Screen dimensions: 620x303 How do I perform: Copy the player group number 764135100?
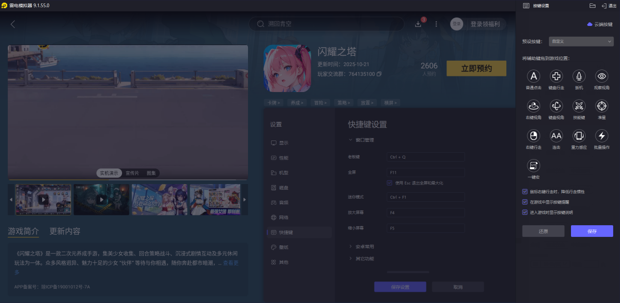pyautogui.click(x=379, y=74)
